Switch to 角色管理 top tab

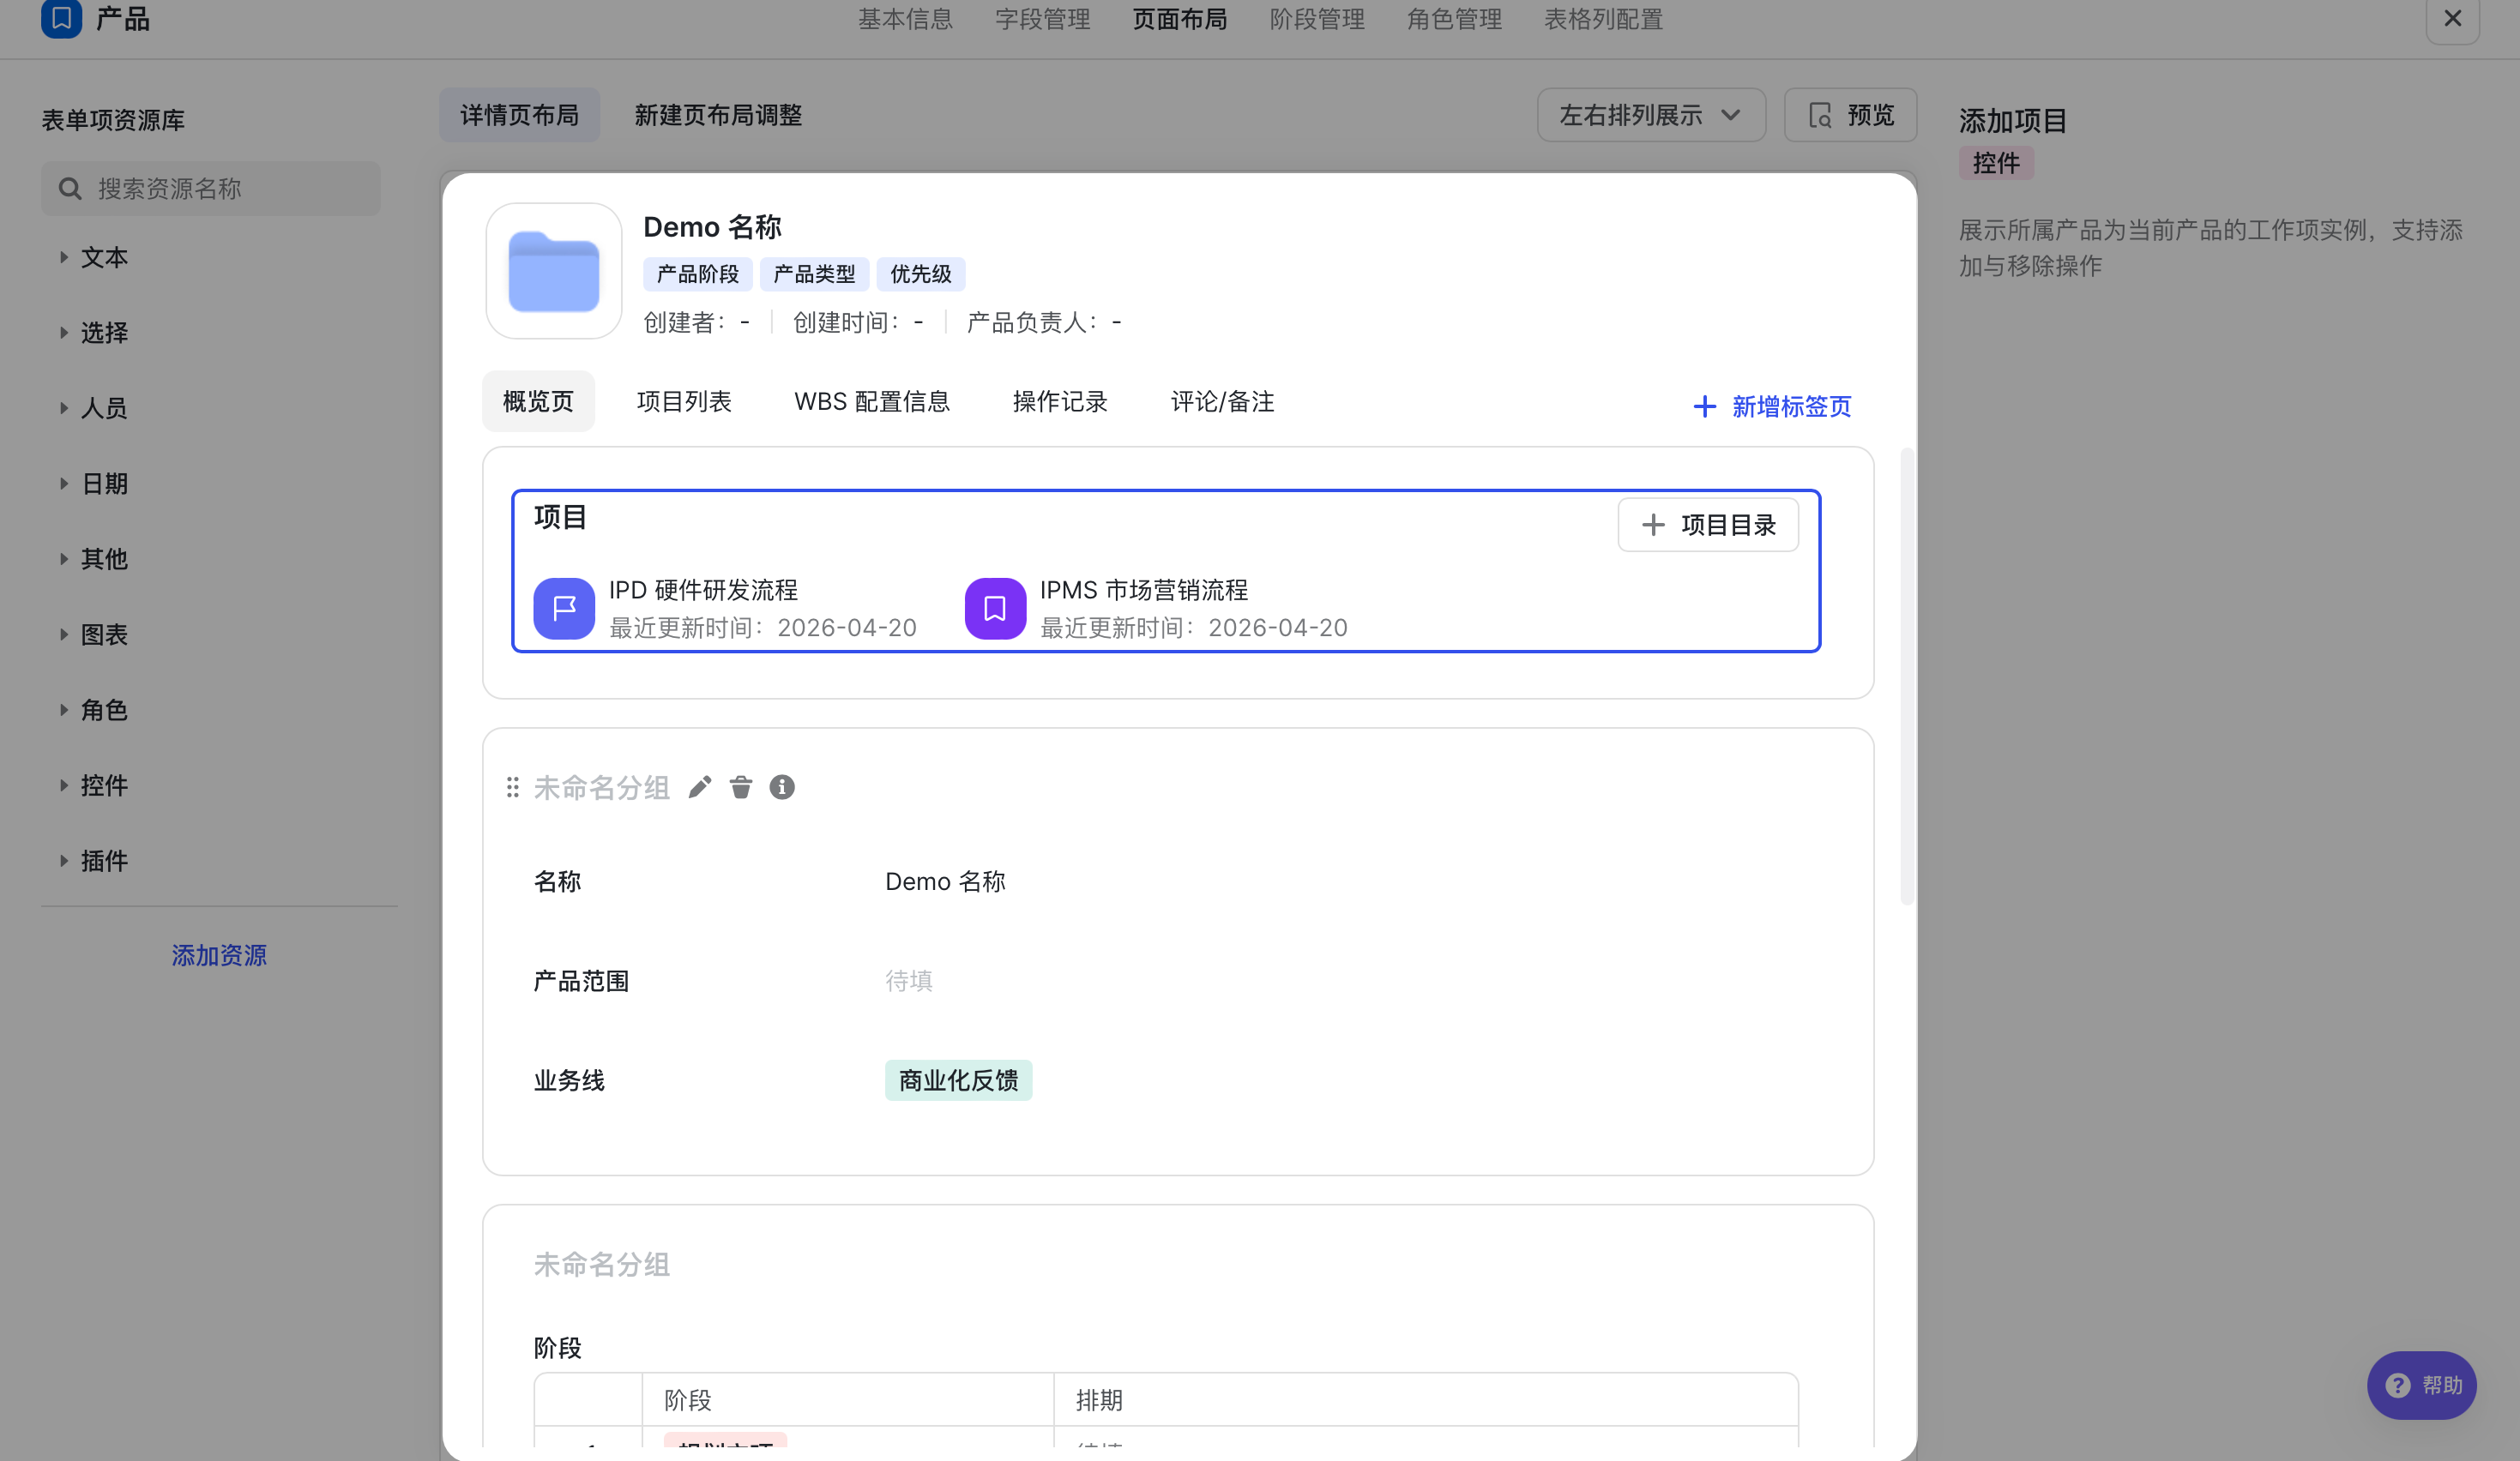click(x=1454, y=19)
